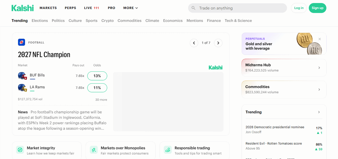This screenshot has width=338, height=159.
Task: Go to the previous featured market
Action: (x=194, y=43)
